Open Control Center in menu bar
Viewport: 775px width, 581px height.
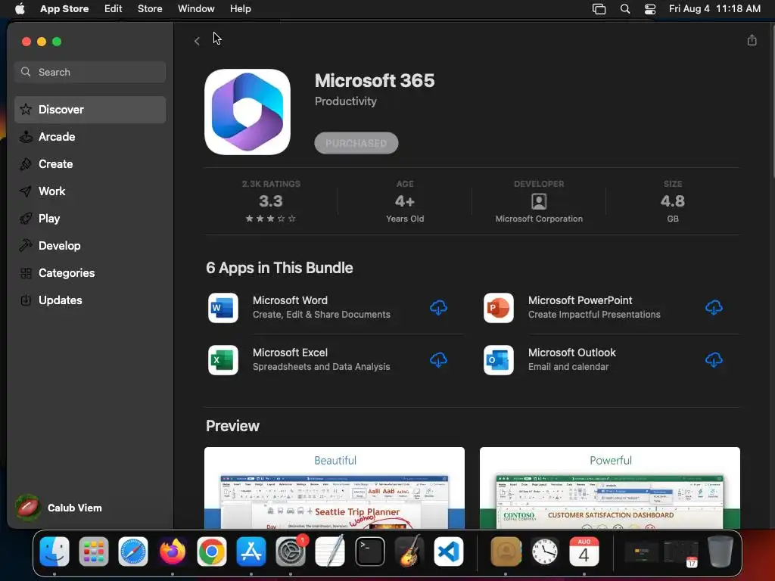click(x=650, y=9)
